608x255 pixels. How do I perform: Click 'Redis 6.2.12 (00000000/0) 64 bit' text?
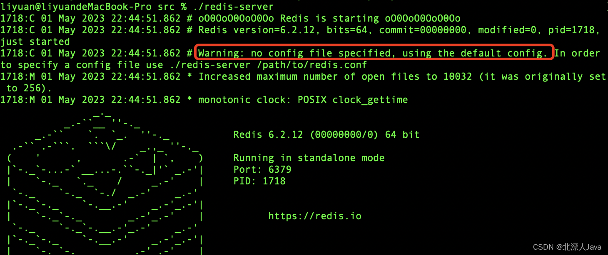click(x=326, y=135)
